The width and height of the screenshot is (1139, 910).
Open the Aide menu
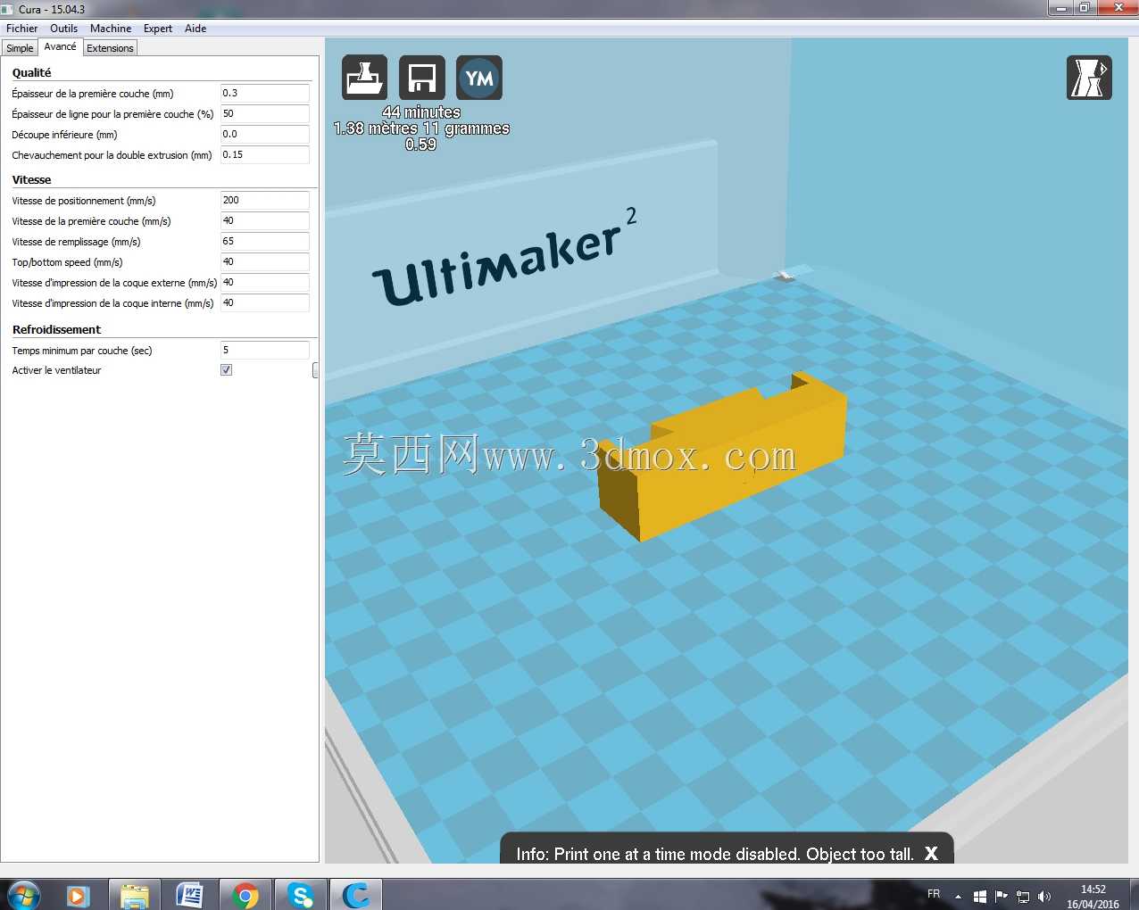(195, 29)
